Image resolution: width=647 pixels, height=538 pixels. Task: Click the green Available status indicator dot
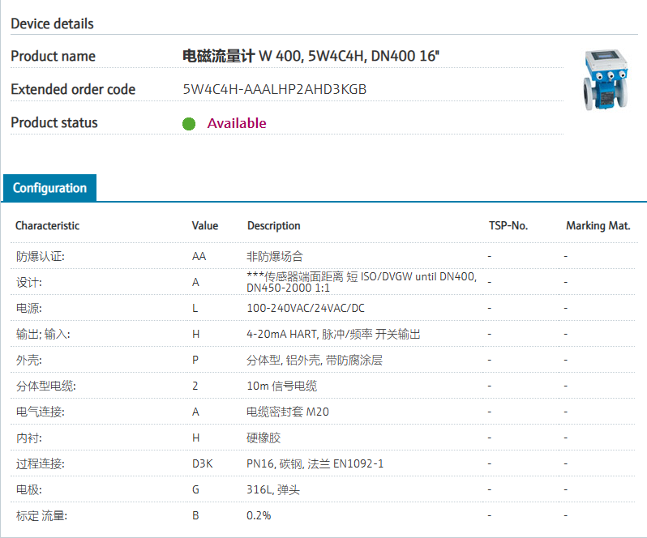pyautogui.click(x=189, y=124)
